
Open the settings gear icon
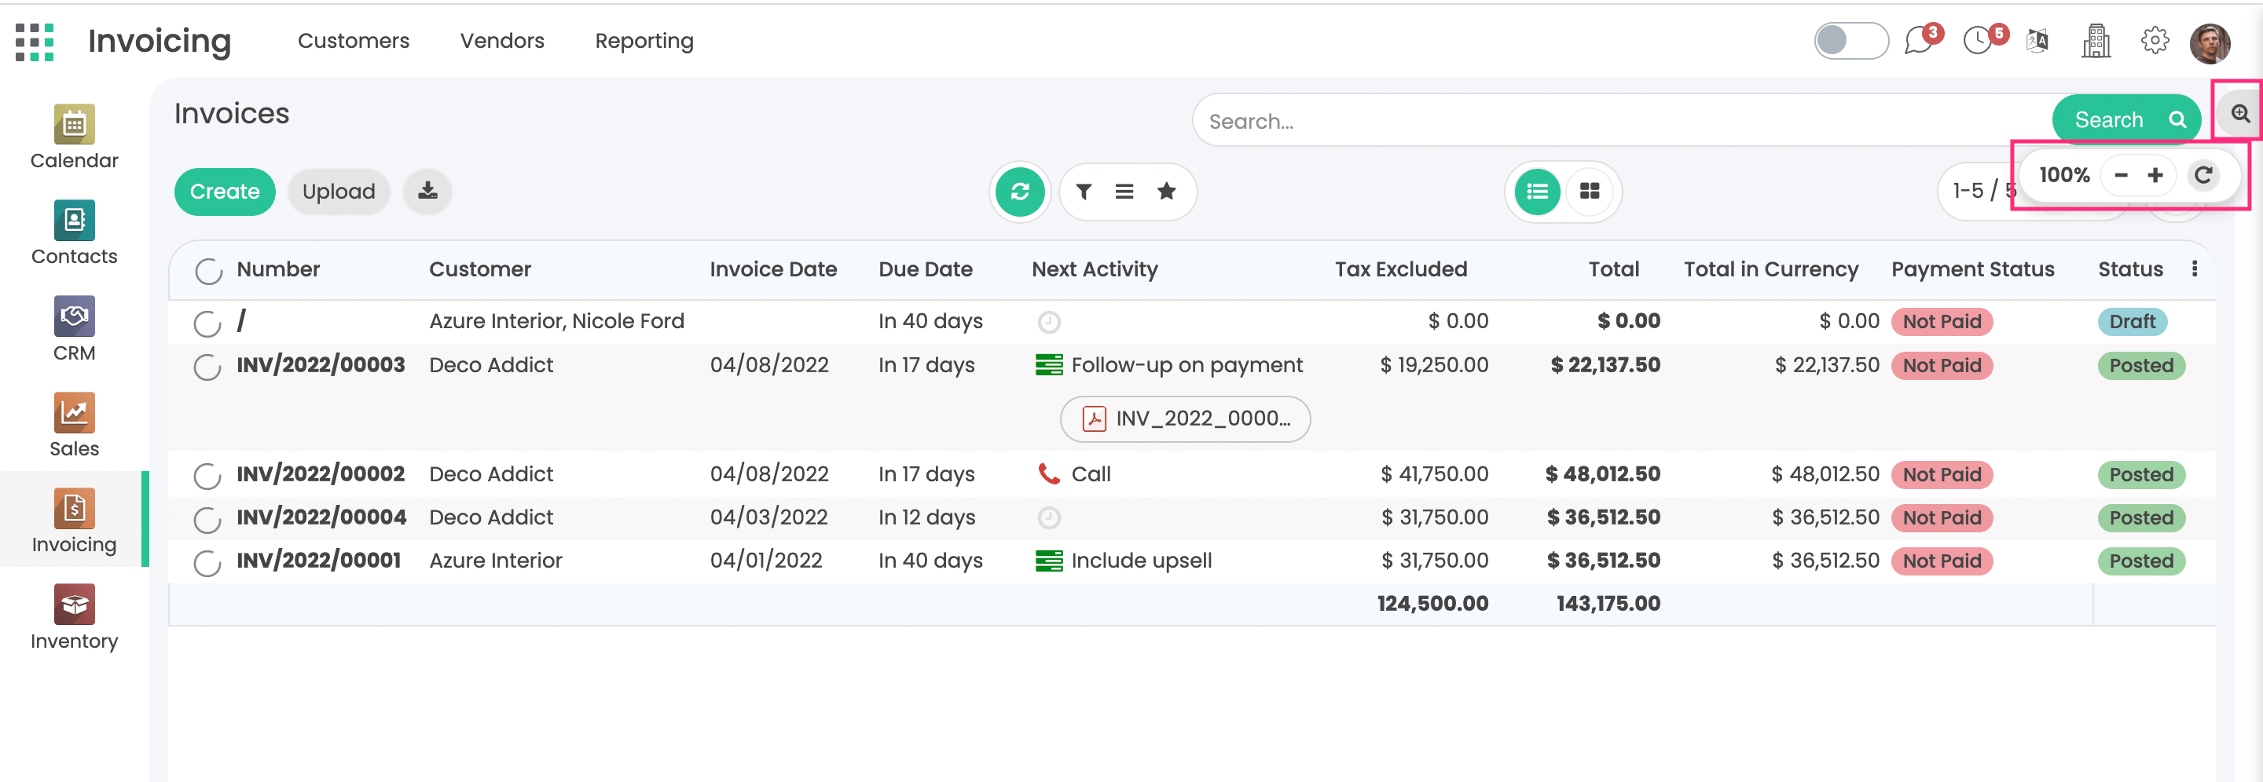2154,42
